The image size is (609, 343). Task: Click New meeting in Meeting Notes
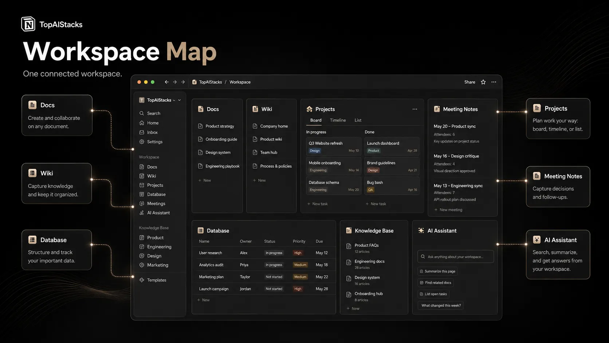point(448,210)
